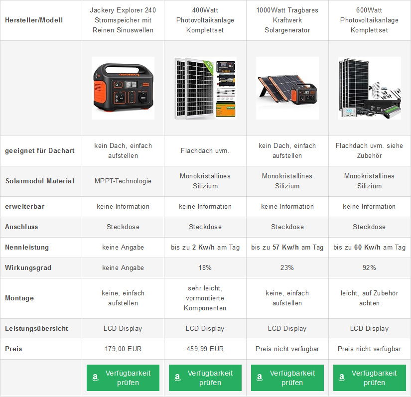Click the 23% Wirkungsgrad value
Screen dimensions: 411x397
(287, 268)
